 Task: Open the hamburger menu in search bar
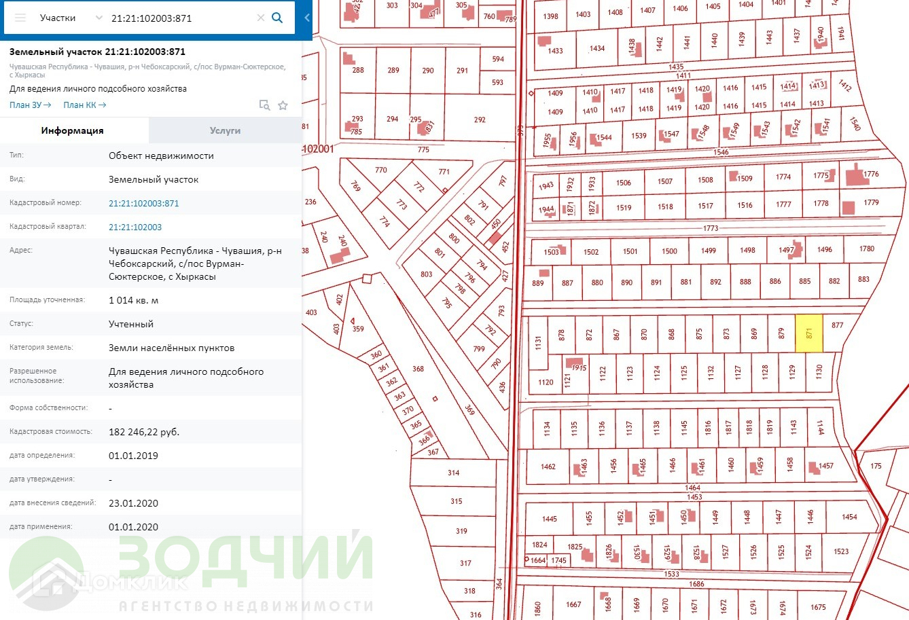(20, 18)
